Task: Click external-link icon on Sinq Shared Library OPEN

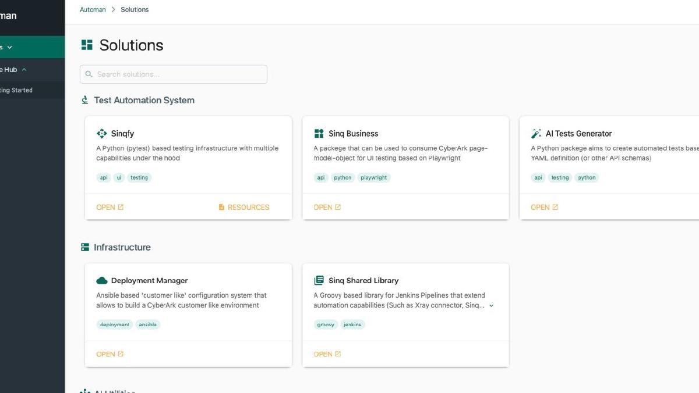Action: [x=338, y=354]
